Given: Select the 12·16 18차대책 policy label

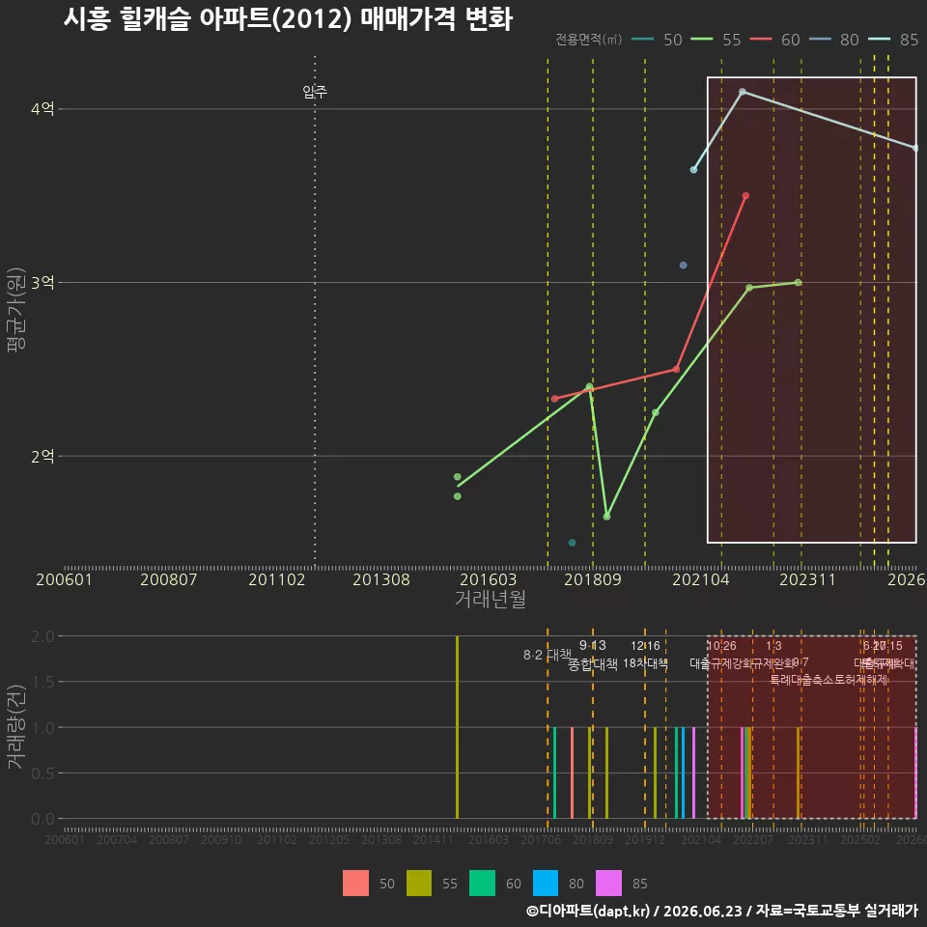Looking at the screenshot, I should [645, 655].
